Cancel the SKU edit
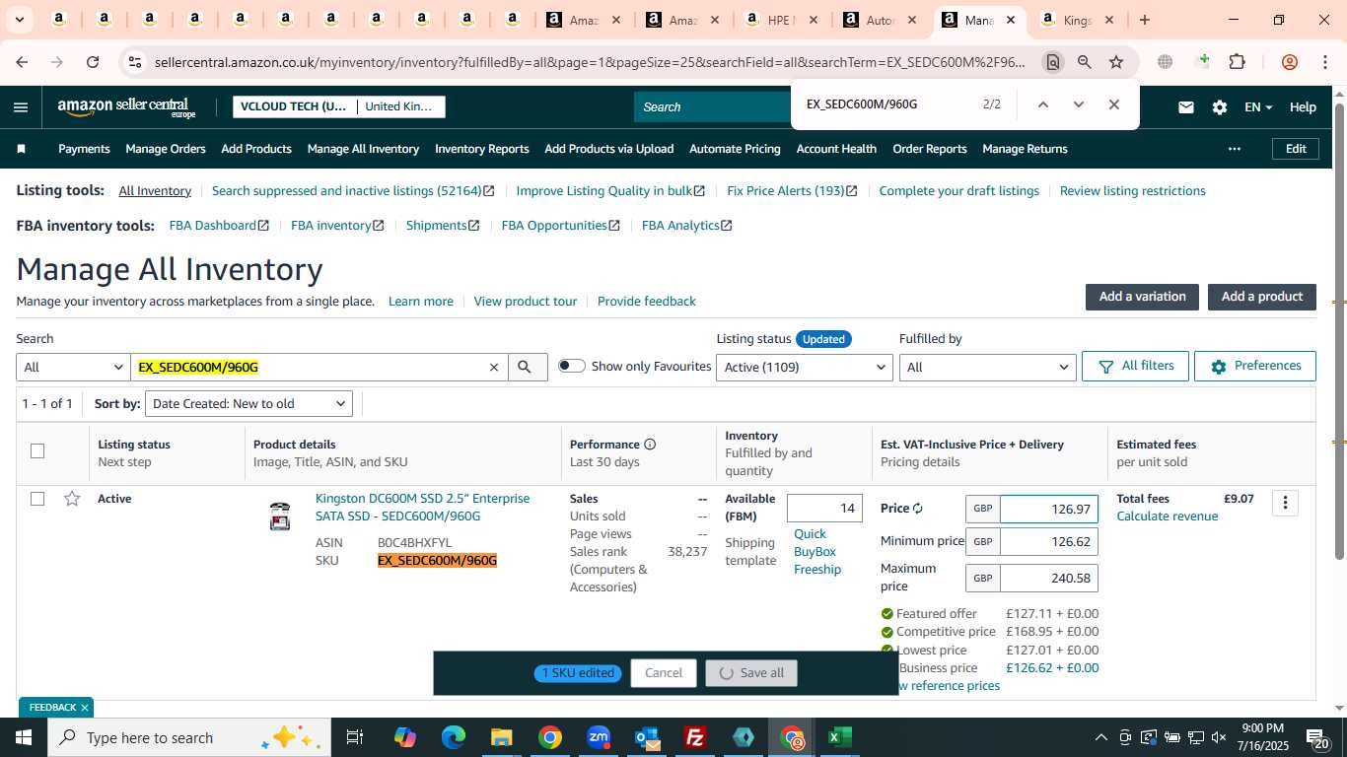This screenshot has width=1347, height=757. 664,673
